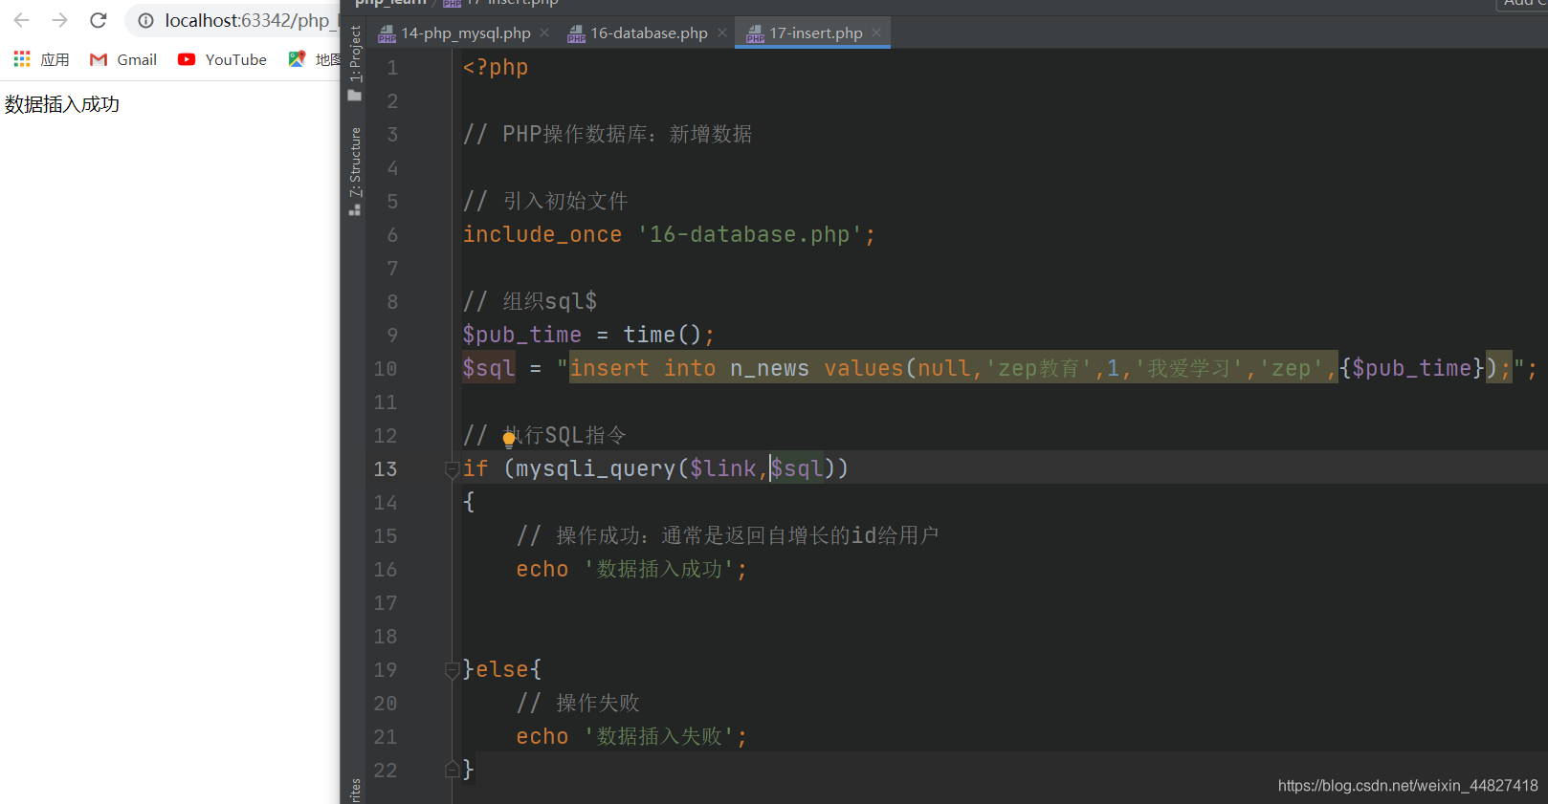
Task: Click the closing brace fold marker line 22
Action: [452, 770]
